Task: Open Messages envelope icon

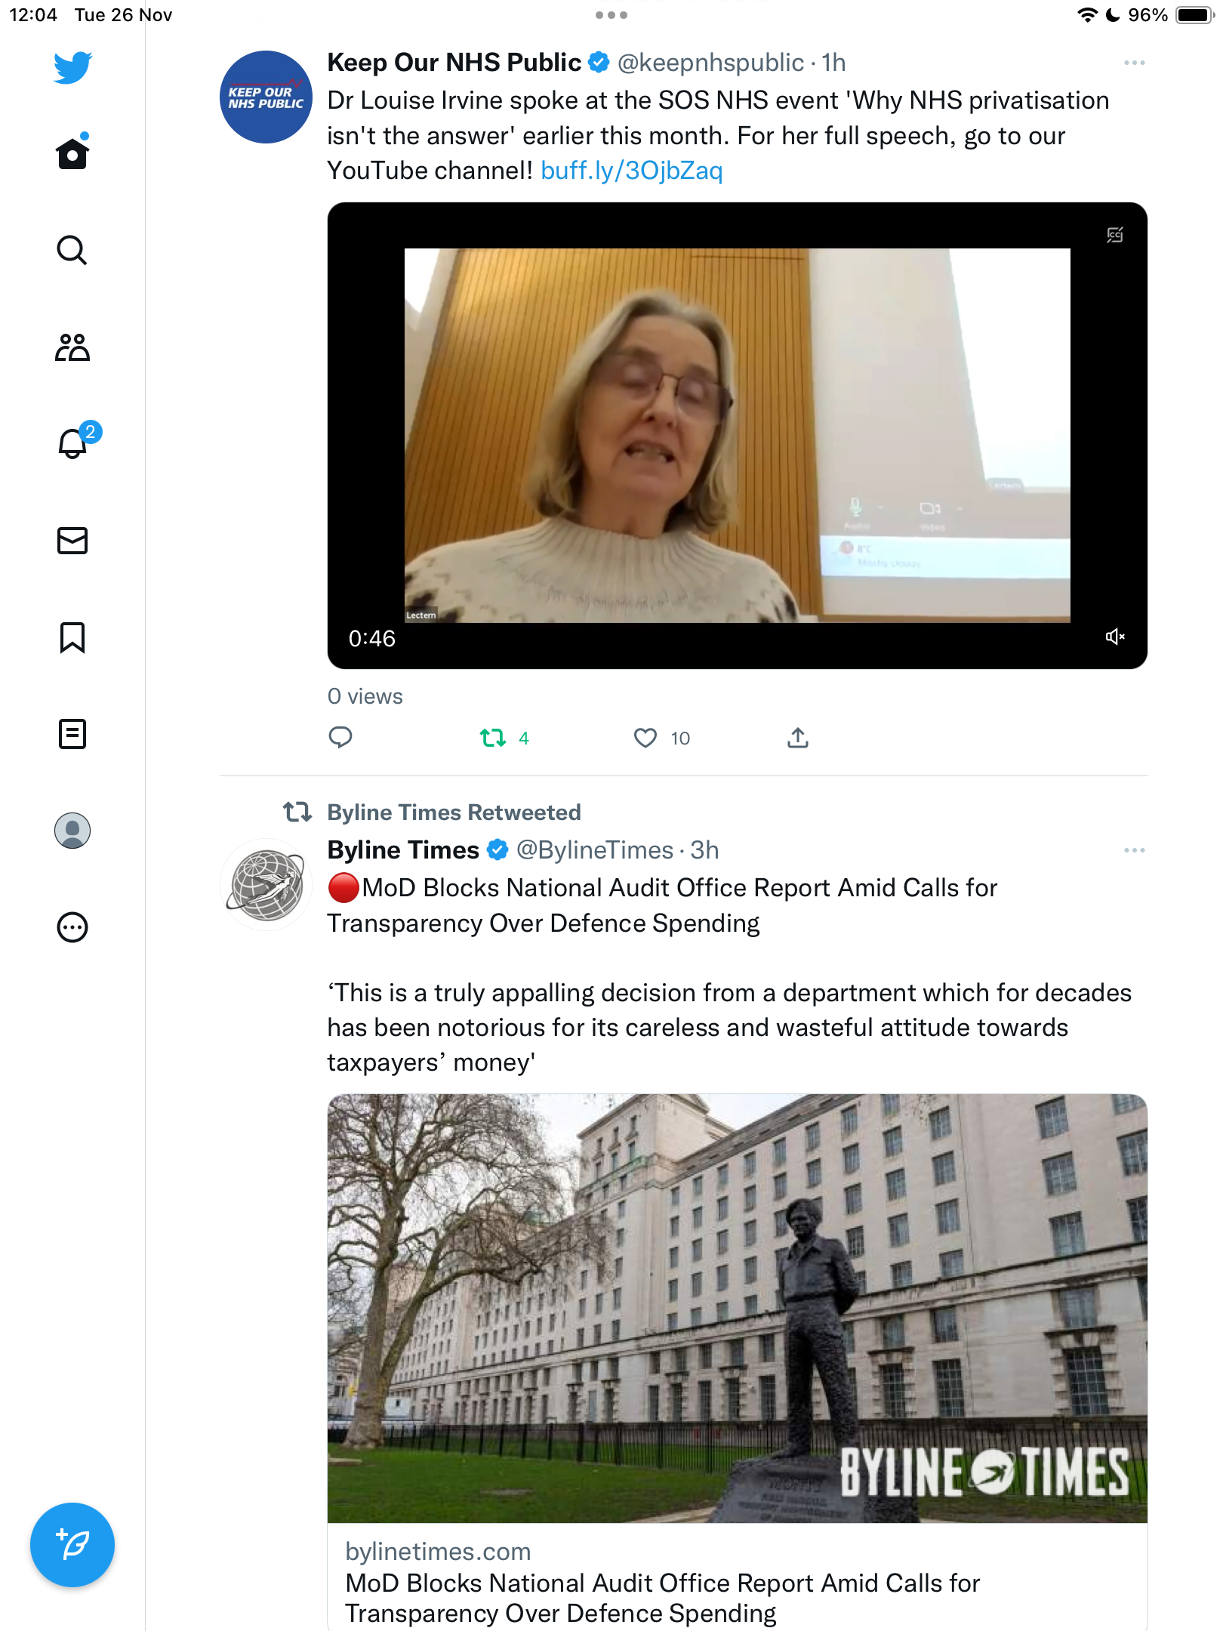Action: pyautogui.click(x=72, y=541)
